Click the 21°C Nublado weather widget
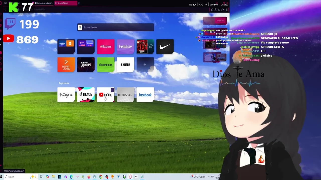The height and width of the screenshot is (180, 321). 198,177
